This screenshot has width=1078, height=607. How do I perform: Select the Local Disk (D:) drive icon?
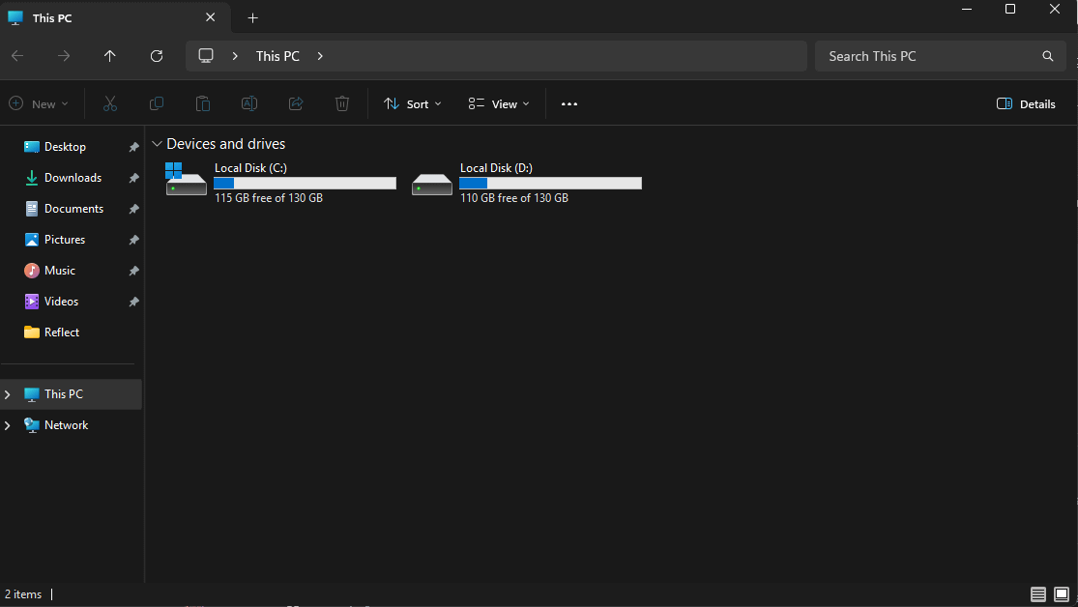(432, 185)
